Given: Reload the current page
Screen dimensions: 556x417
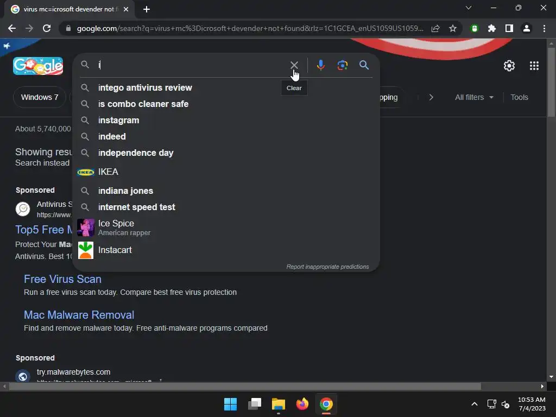Looking at the screenshot, I should (x=47, y=28).
